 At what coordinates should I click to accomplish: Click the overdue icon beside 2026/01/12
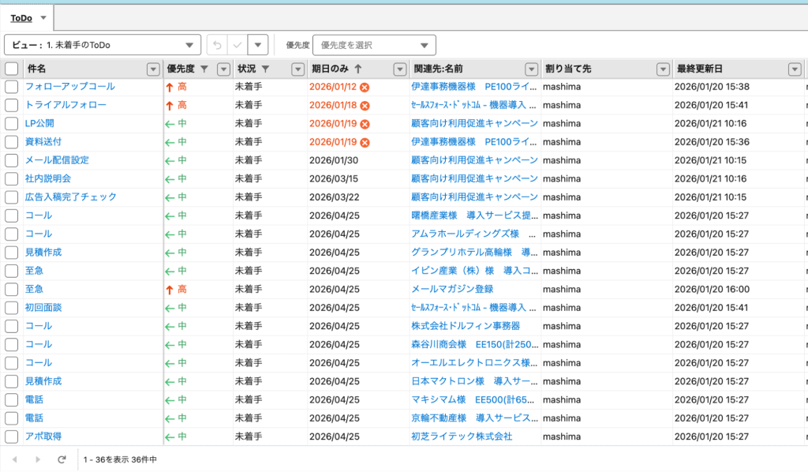[365, 87]
